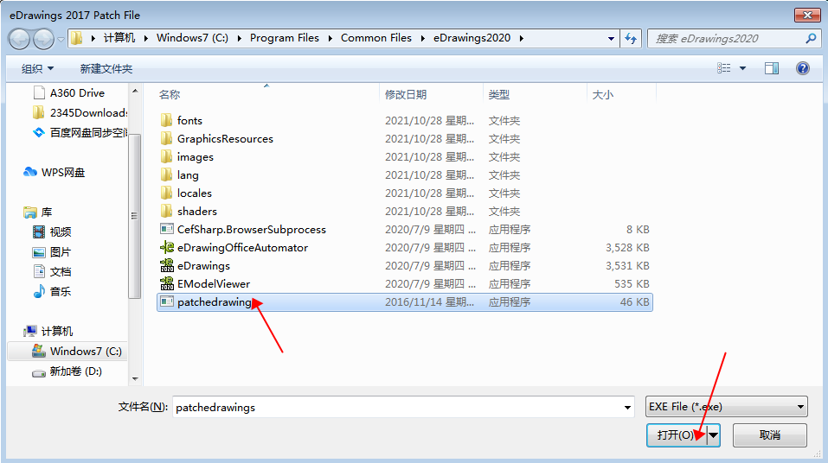Click eDrawings2020 breadcrumb segment

[472, 38]
